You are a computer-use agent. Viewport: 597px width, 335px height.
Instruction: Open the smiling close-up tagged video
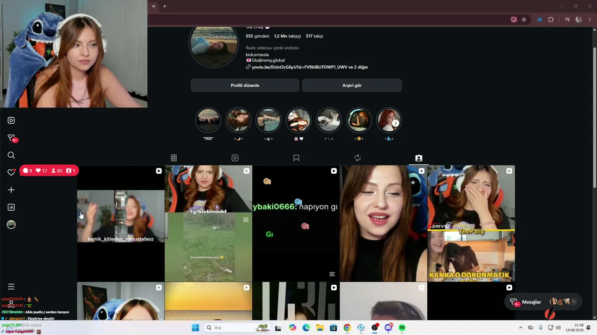[x=383, y=223]
